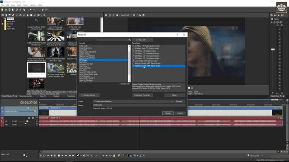This screenshot has width=289, height=162.
Task: Click the delete X icon on timeline toolbar
Action: 96,156
